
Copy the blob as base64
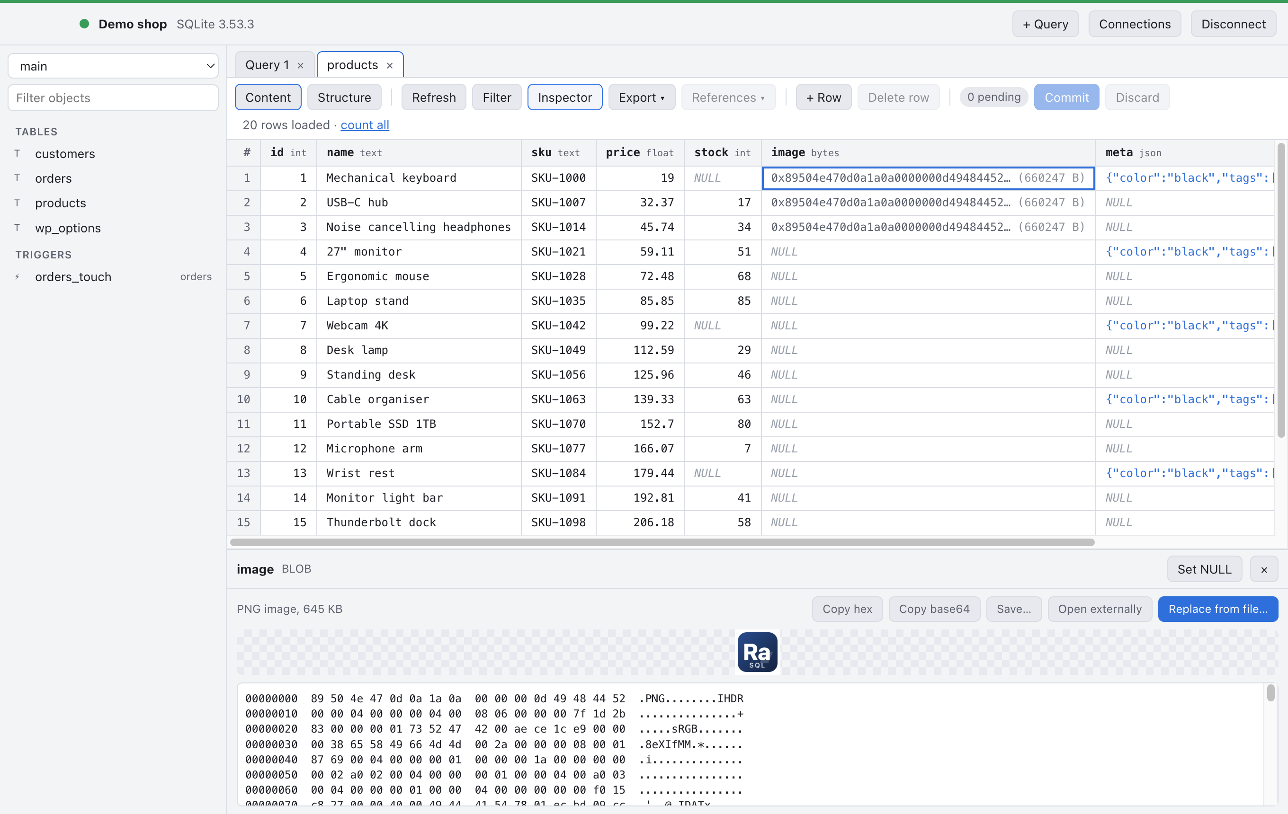point(934,609)
